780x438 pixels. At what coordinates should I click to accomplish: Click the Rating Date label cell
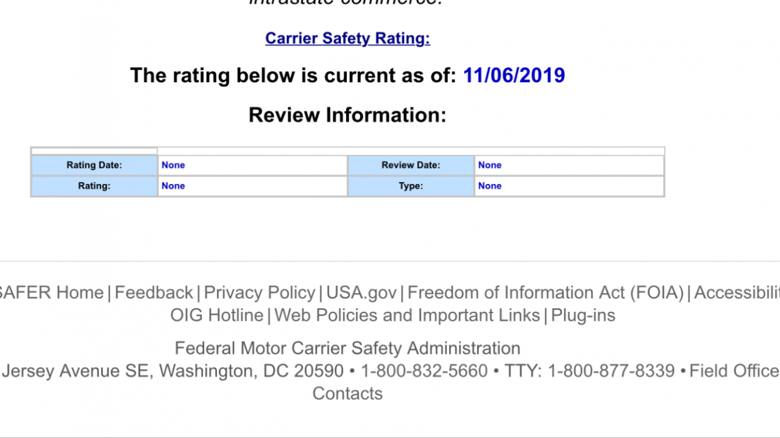[x=94, y=165]
